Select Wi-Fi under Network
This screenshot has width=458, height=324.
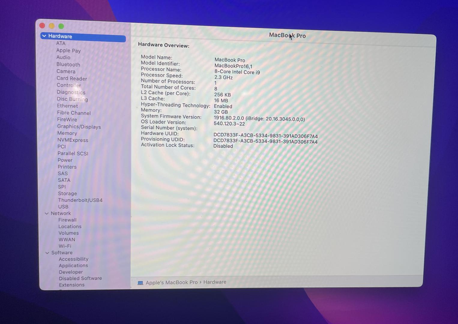[65, 246]
